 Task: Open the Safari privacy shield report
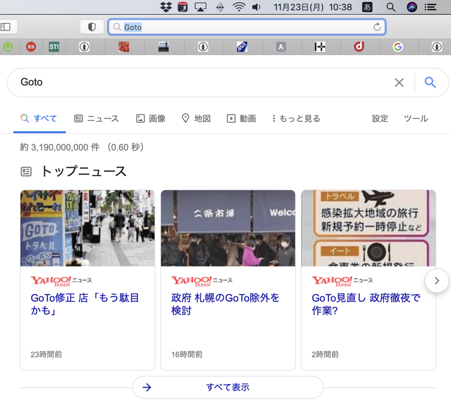click(x=92, y=27)
